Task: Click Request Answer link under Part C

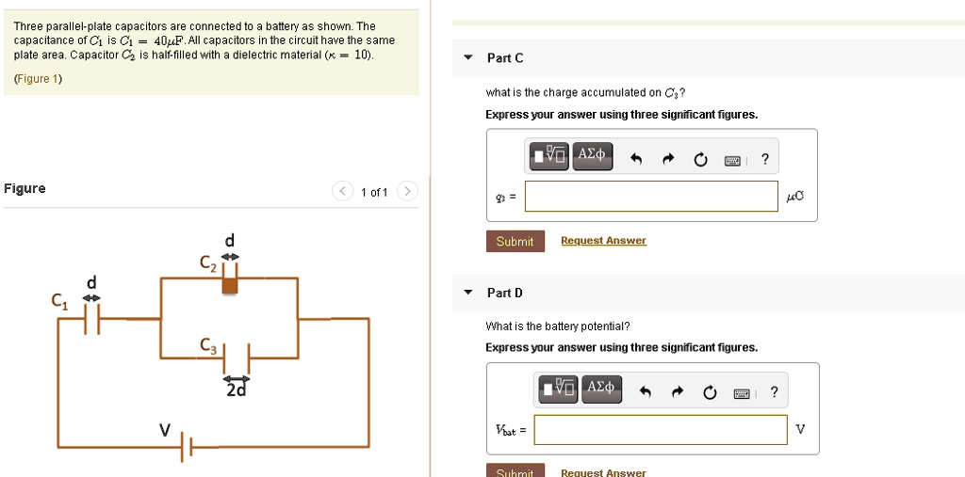Action: pyautogui.click(x=603, y=241)
